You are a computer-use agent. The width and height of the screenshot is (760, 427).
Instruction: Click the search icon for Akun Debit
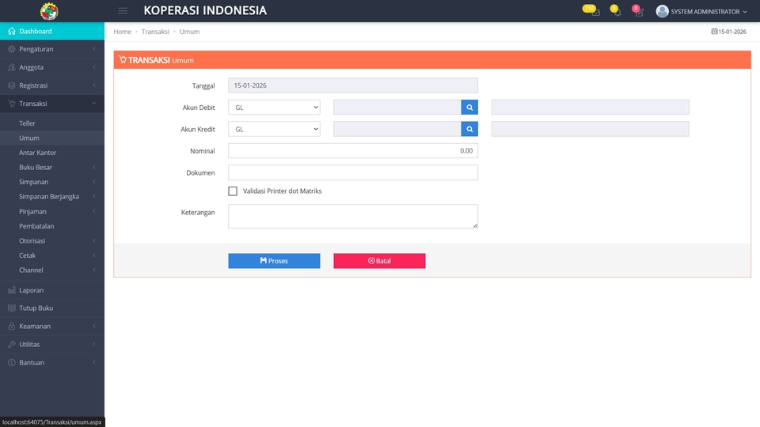point(469,107)
